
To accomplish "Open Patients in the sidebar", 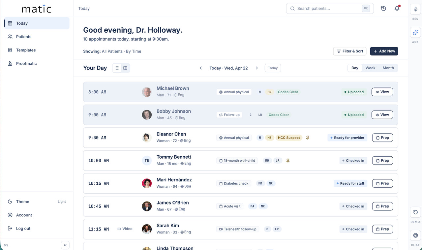I will pyautogui.click(x=37, y=37).
